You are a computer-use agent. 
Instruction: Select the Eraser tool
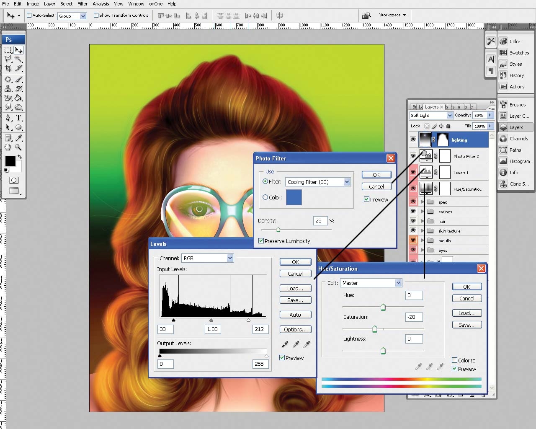click(x=8, y=98)
